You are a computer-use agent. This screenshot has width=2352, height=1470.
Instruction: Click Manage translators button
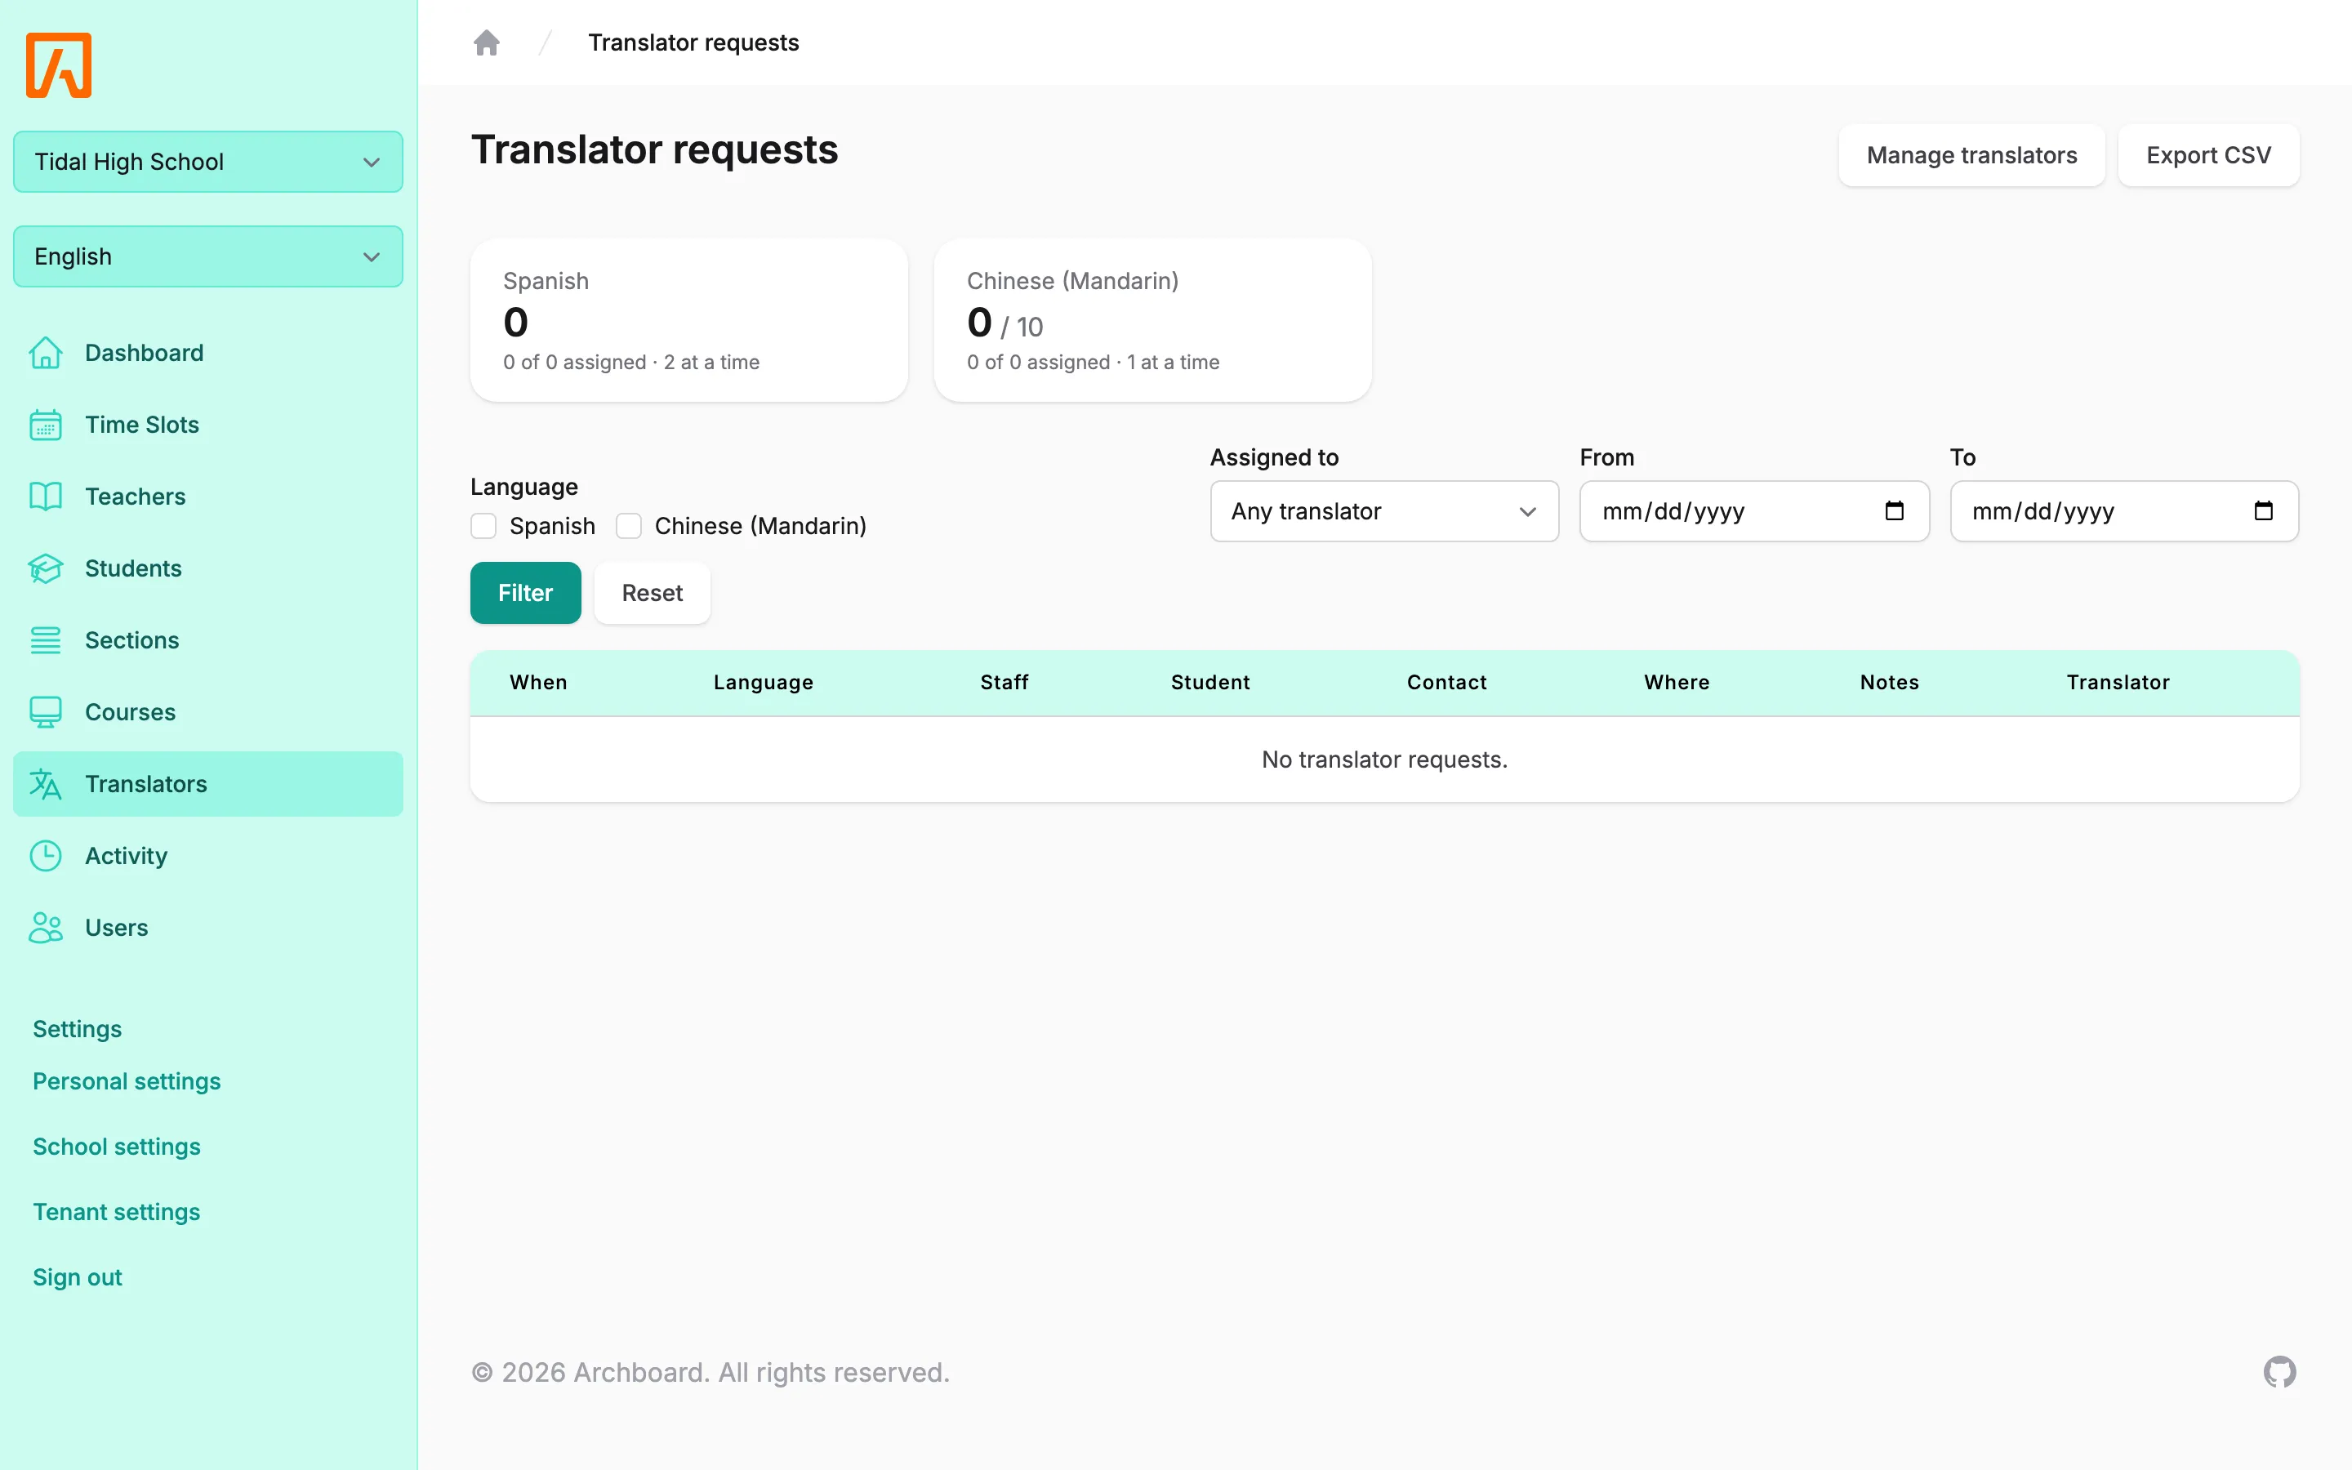pos(1971,155)
